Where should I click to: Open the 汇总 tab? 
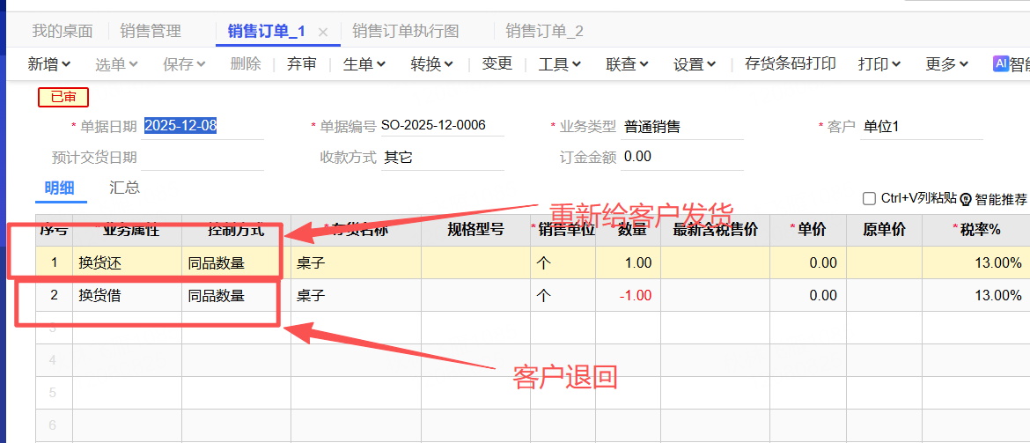click(124, 188)
